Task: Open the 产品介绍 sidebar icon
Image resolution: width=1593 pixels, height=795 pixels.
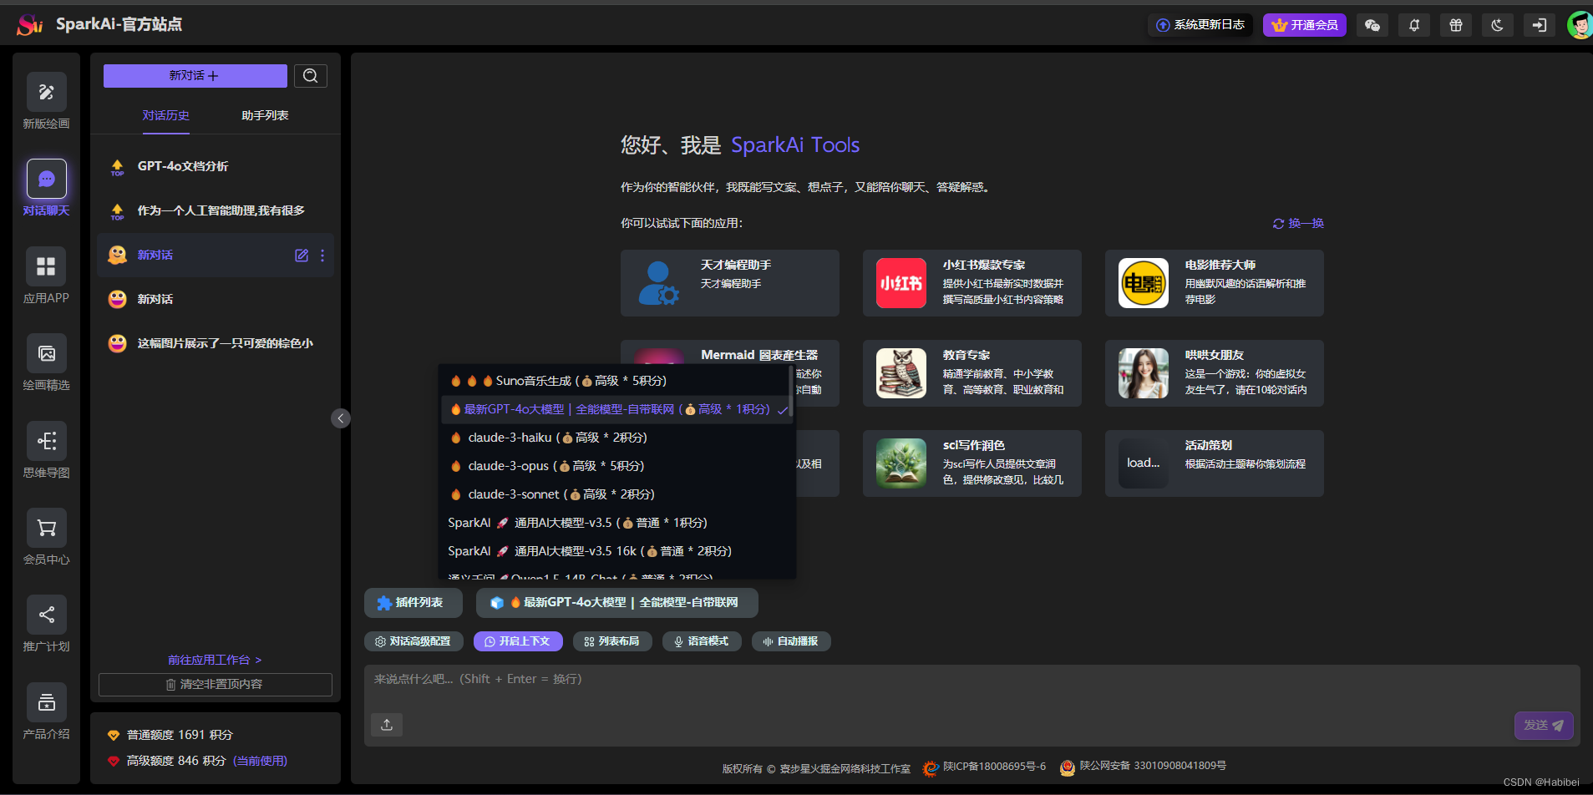Action: pos(46,702)
